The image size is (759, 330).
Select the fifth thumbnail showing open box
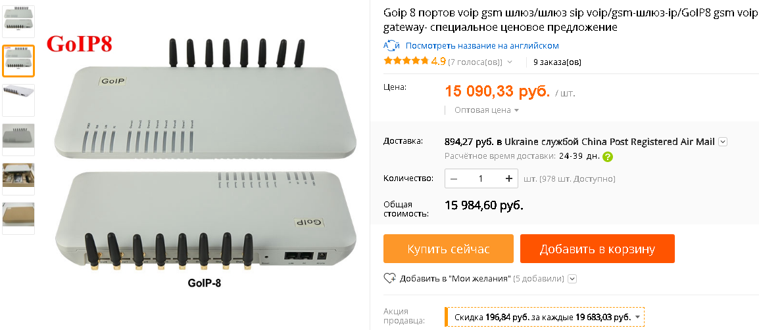18,179
